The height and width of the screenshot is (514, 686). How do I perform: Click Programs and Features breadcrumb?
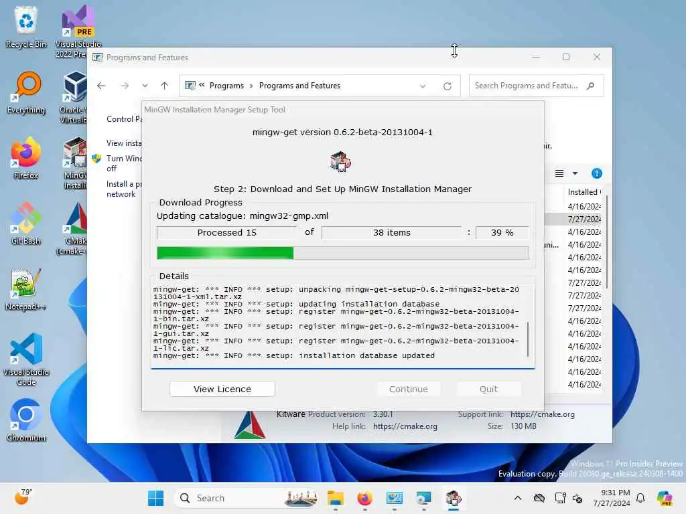coord(299,86)
